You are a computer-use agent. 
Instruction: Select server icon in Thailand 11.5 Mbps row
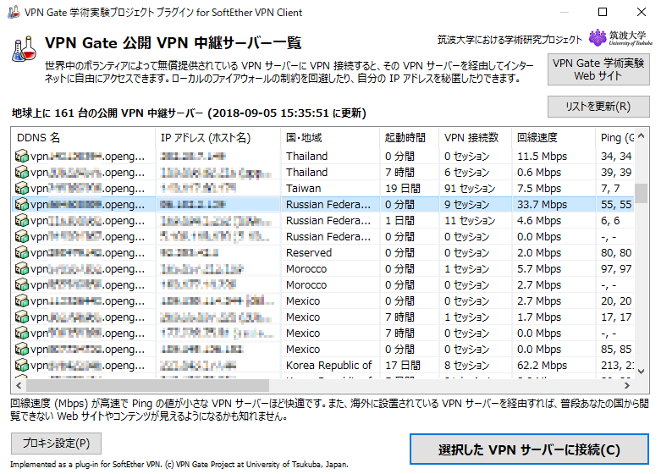[x=21, y=156]
